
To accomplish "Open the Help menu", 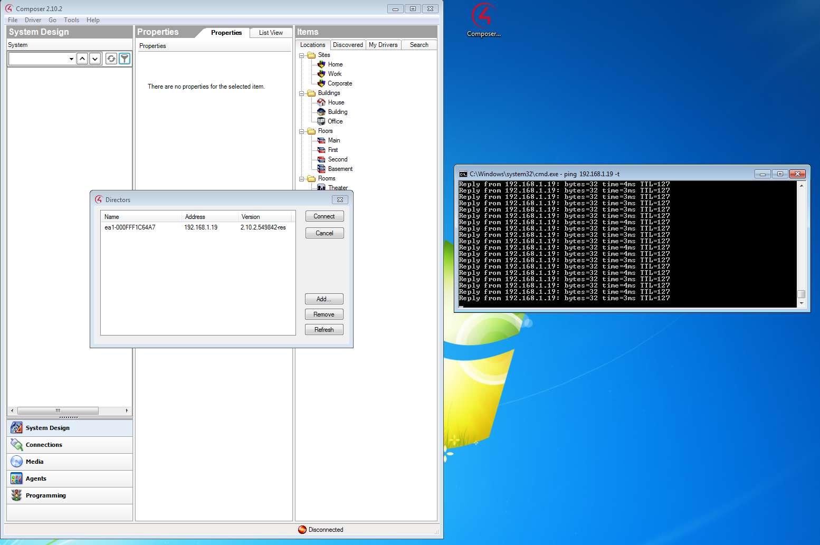I will 93,20.
